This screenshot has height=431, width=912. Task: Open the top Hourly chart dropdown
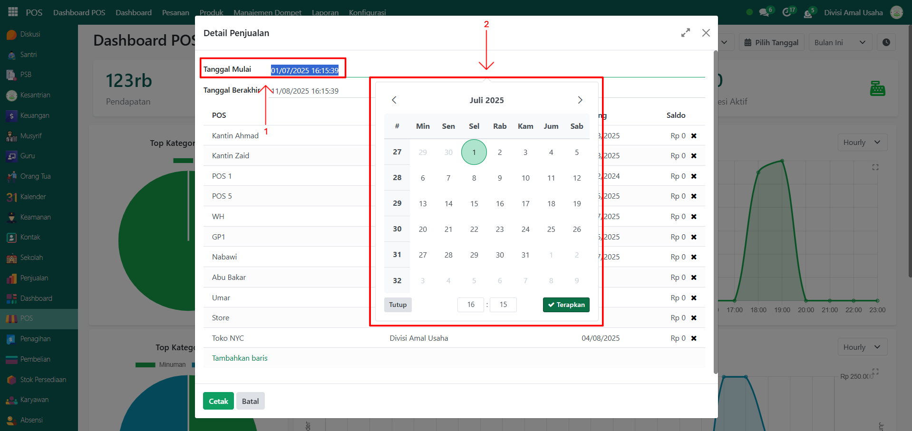click(862, 143)
